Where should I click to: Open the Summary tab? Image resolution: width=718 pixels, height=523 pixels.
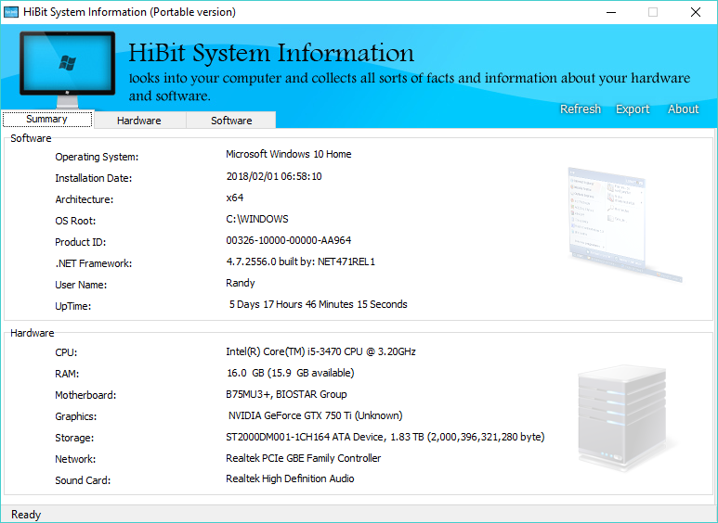[x=47, y=120]
